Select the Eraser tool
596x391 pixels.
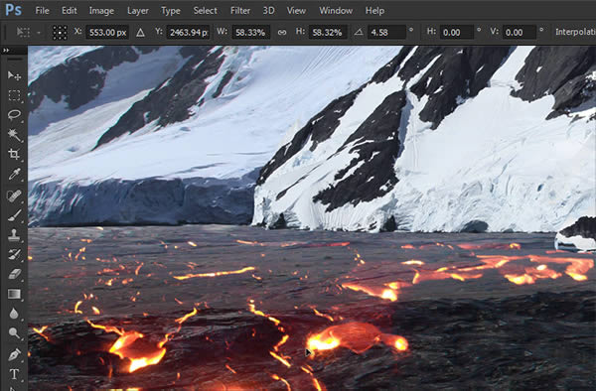(x=15, y=274)
